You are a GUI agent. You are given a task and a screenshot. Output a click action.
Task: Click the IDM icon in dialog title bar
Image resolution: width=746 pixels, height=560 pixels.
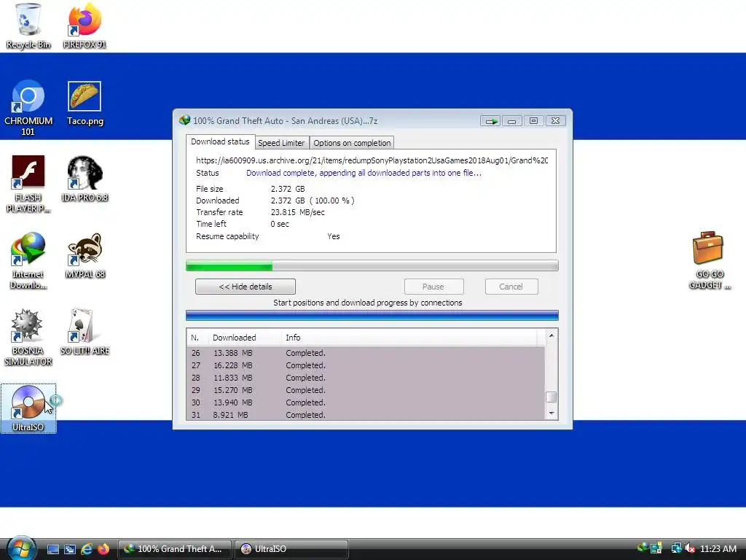pos(184,120)
